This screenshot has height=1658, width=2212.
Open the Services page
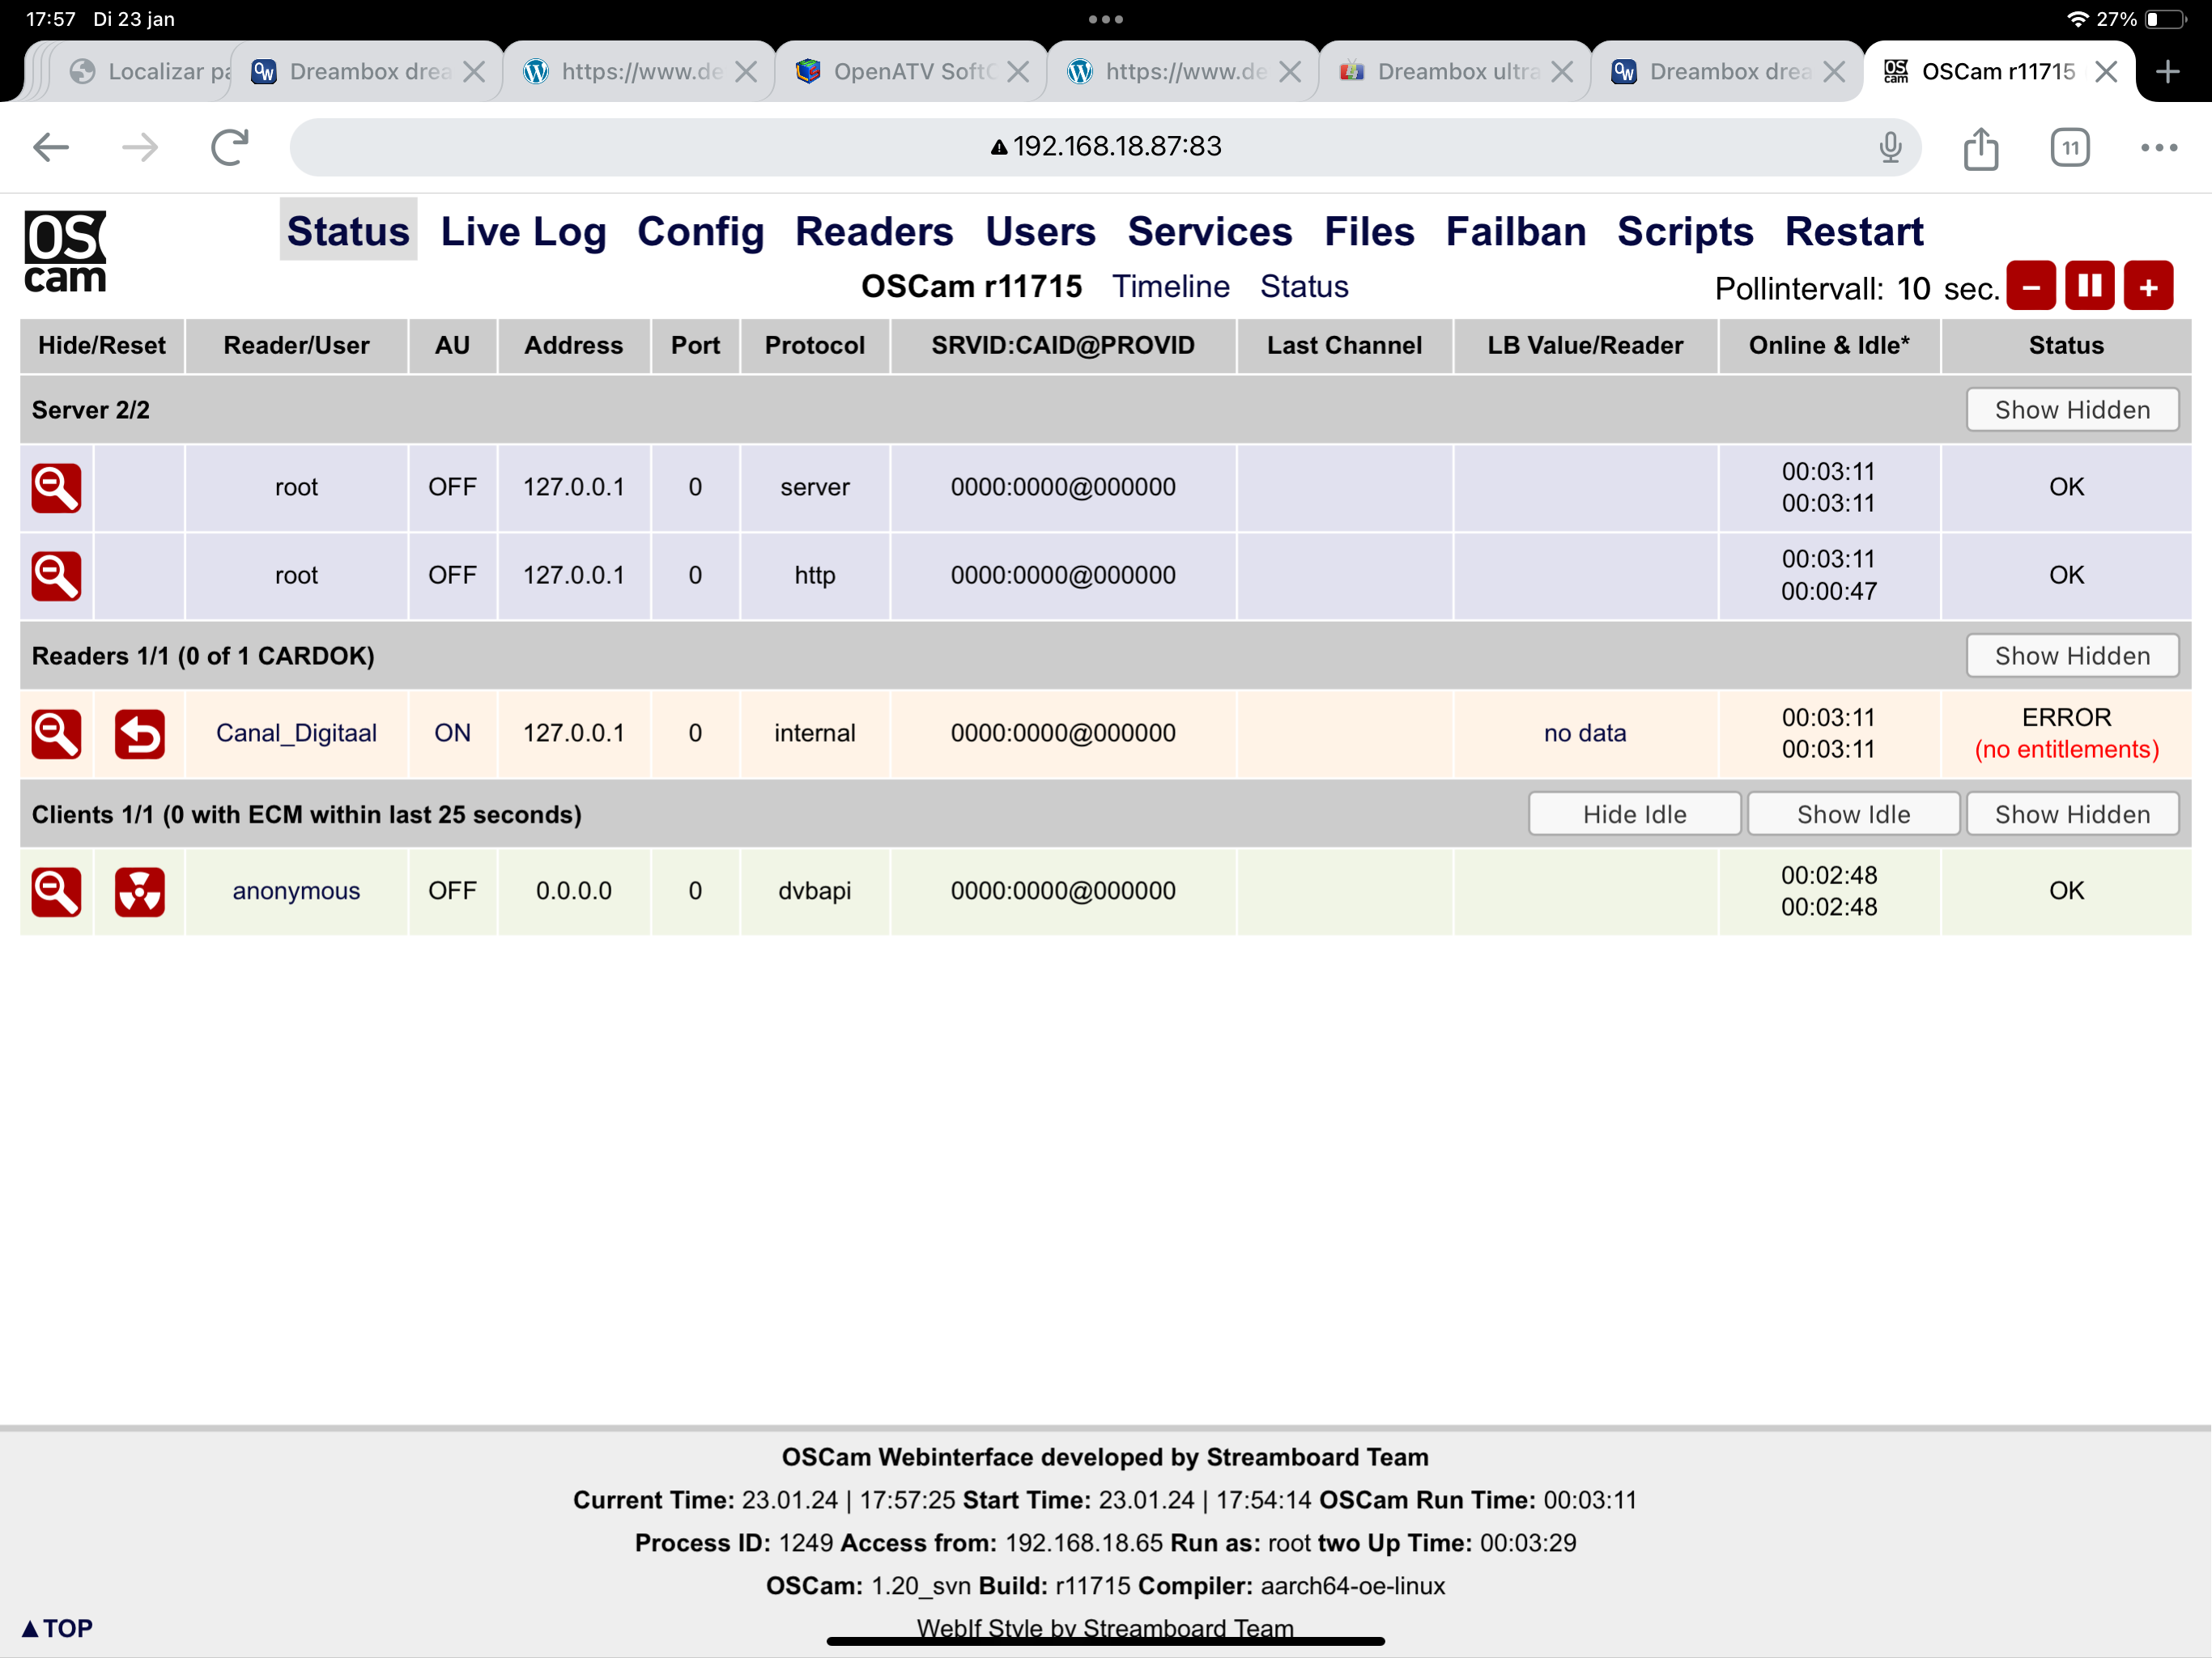pyautogui.click(x=1209, y=231)
